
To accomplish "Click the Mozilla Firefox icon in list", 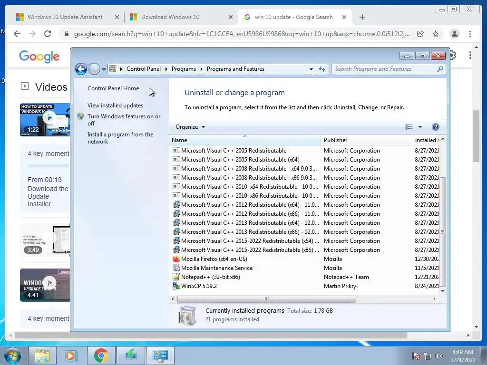I will (176, 259).
